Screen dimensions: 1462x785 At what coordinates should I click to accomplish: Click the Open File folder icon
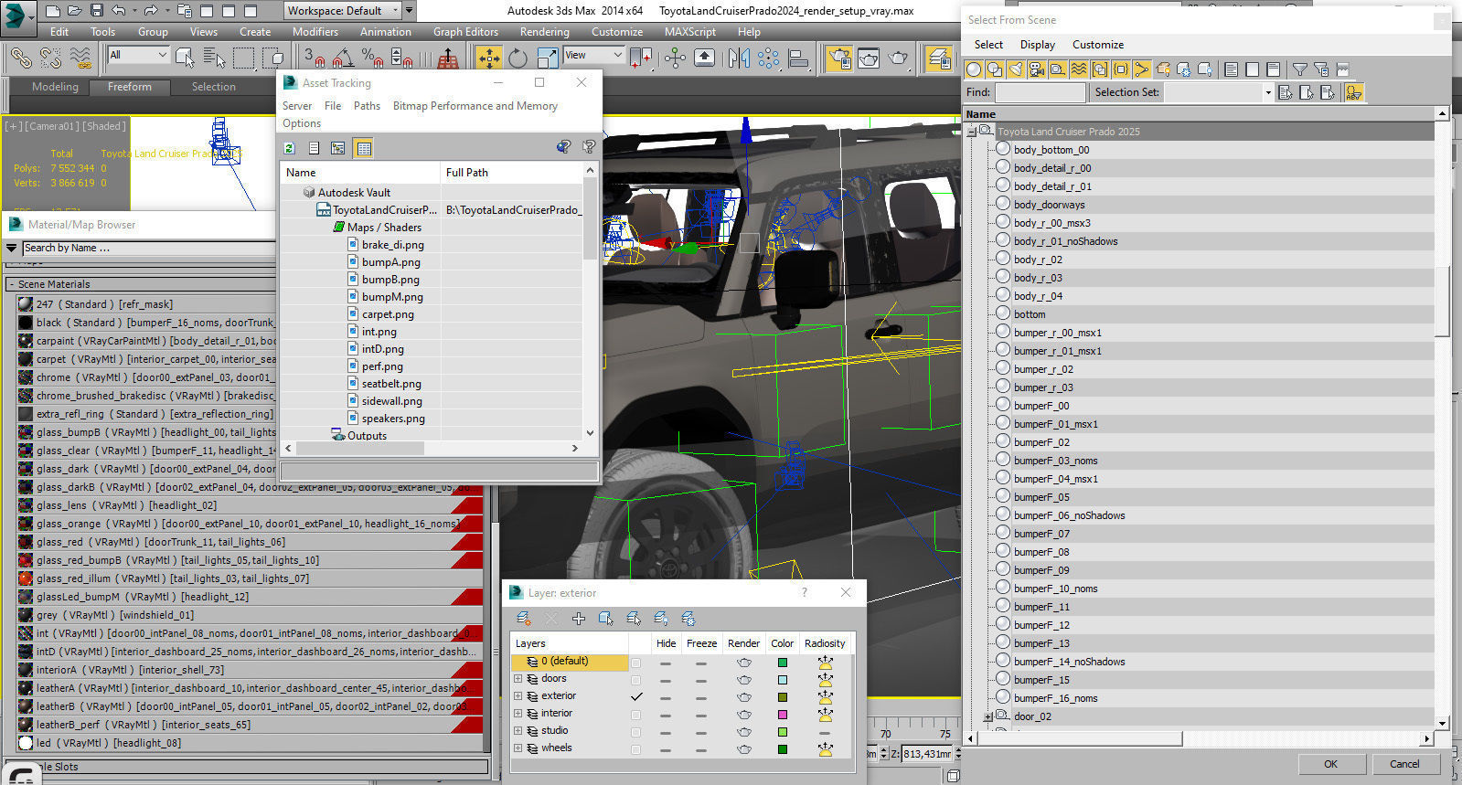[75, 11]
